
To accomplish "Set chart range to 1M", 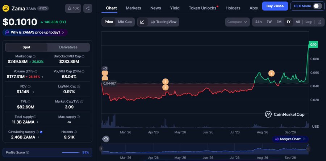I will [x=279, y=22].
